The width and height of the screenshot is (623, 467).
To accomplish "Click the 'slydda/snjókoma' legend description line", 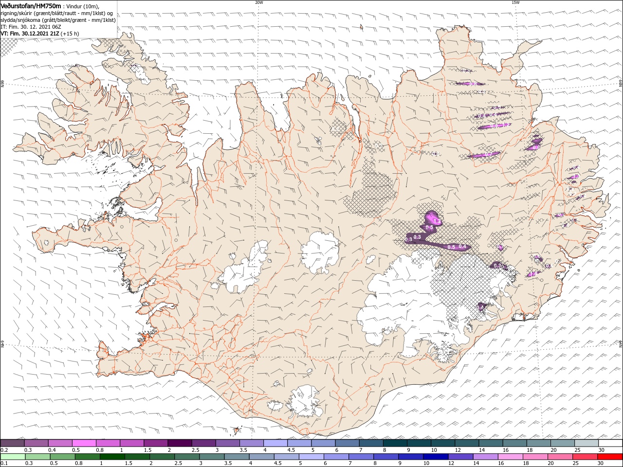I will pos(58,20).
